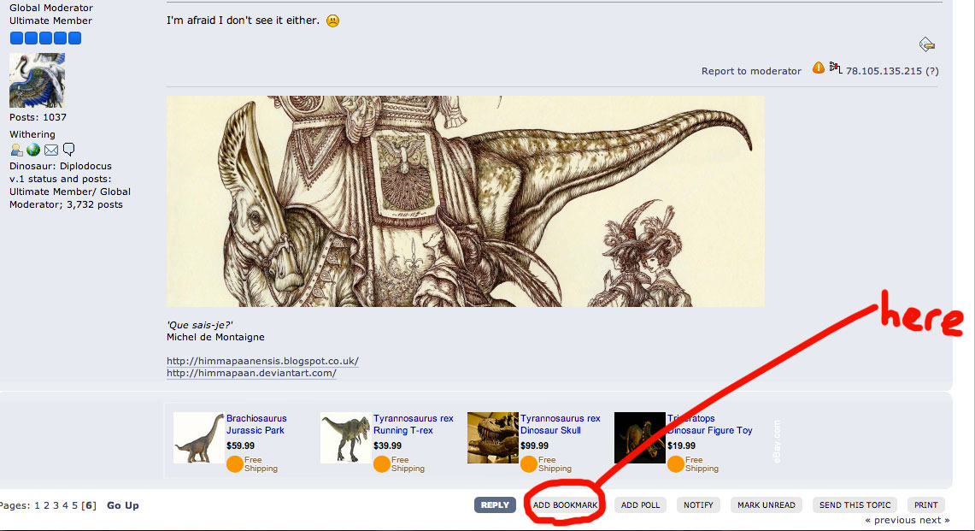Click the current page marker [6]
975x531 pixels.
[90, 505]
